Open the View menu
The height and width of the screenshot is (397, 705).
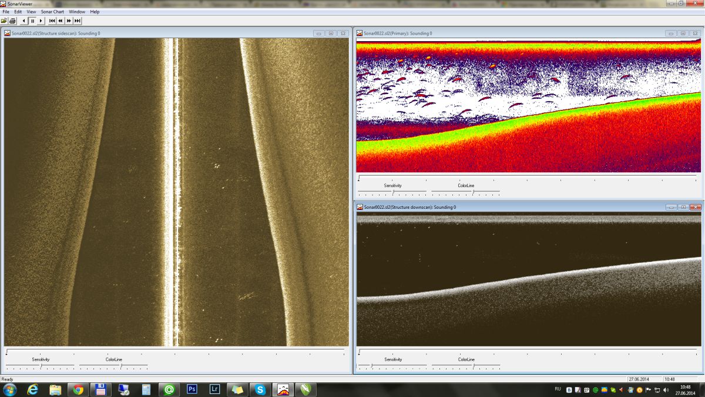tap(31, 12)
